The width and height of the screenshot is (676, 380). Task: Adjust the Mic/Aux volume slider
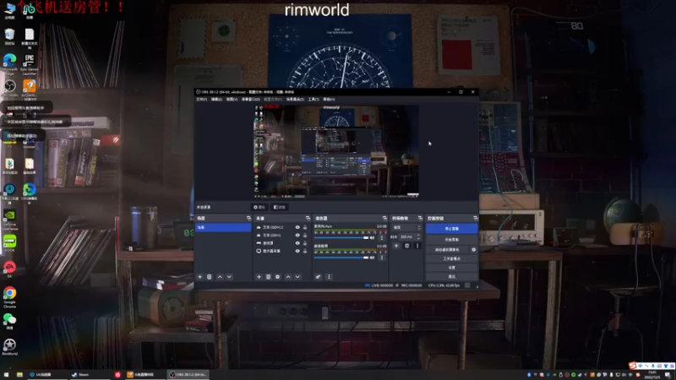click(341, 238)
